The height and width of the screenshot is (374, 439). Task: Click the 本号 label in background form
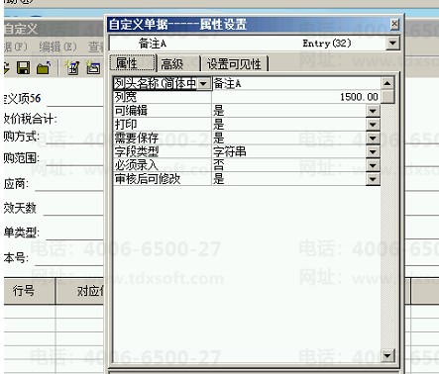(x=16, y=258)
